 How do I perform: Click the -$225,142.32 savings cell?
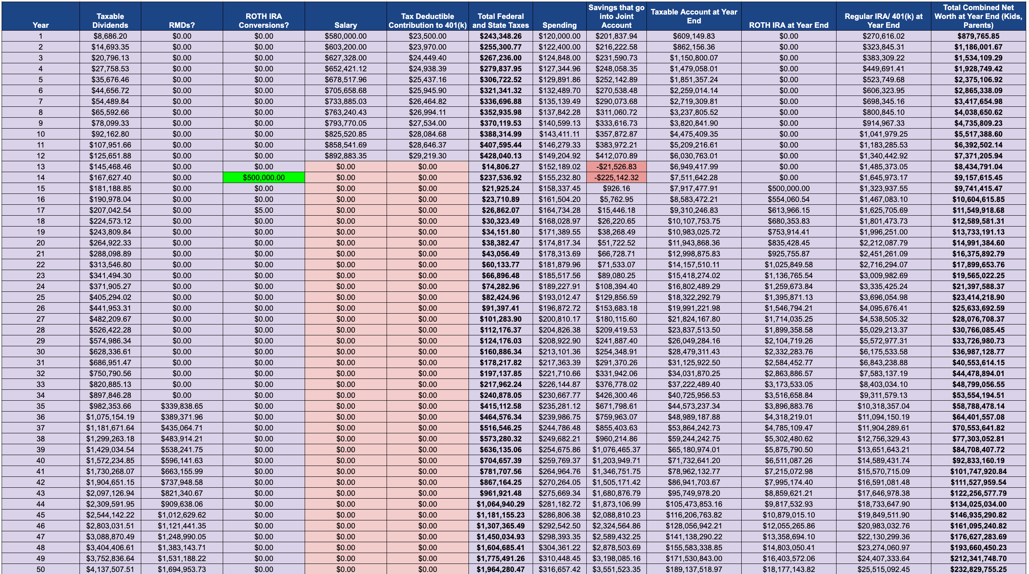pyautogui.click(x=616, y=177)
